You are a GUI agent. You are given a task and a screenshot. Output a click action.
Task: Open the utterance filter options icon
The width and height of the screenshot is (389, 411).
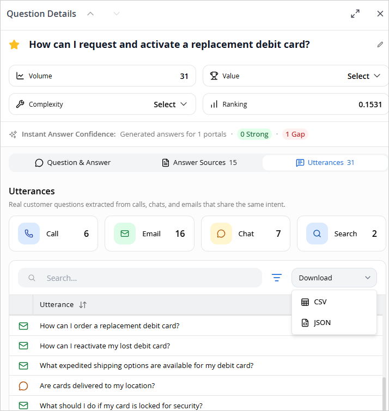(x=276, y=278)
